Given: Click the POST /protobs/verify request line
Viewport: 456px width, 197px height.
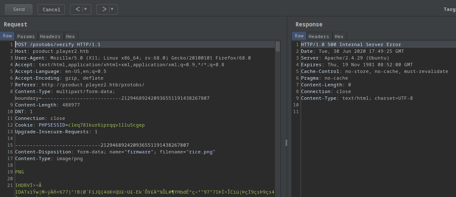Looking at the screenshot, I should 58,44.
